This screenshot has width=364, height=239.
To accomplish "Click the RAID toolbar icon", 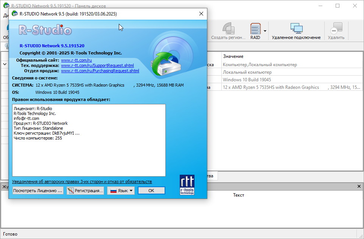I will click(x=255, y=28).
